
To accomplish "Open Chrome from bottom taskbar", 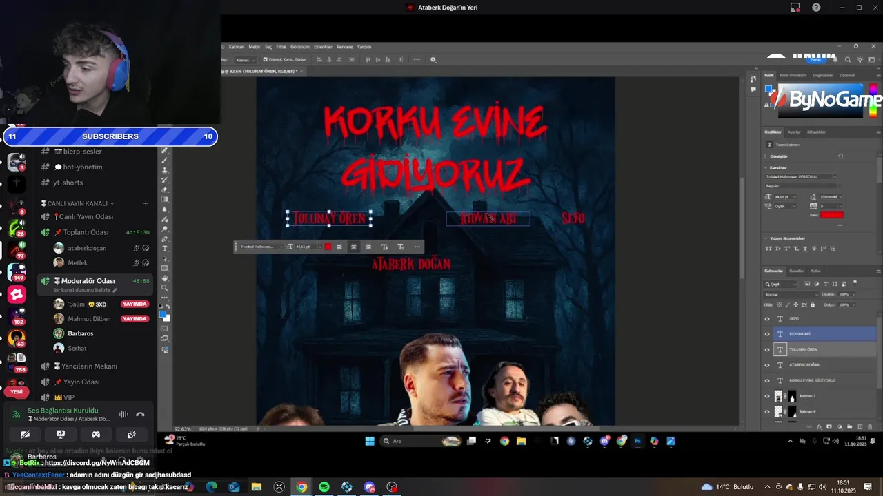I will [x=301, y=487].
